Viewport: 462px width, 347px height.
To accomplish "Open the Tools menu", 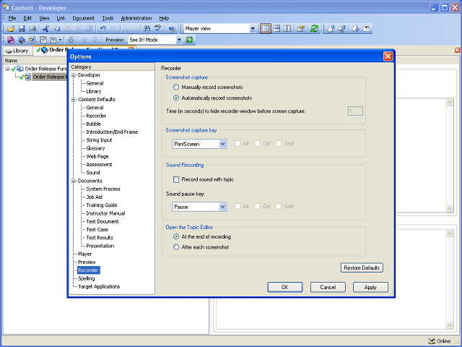I will point(108,18).
